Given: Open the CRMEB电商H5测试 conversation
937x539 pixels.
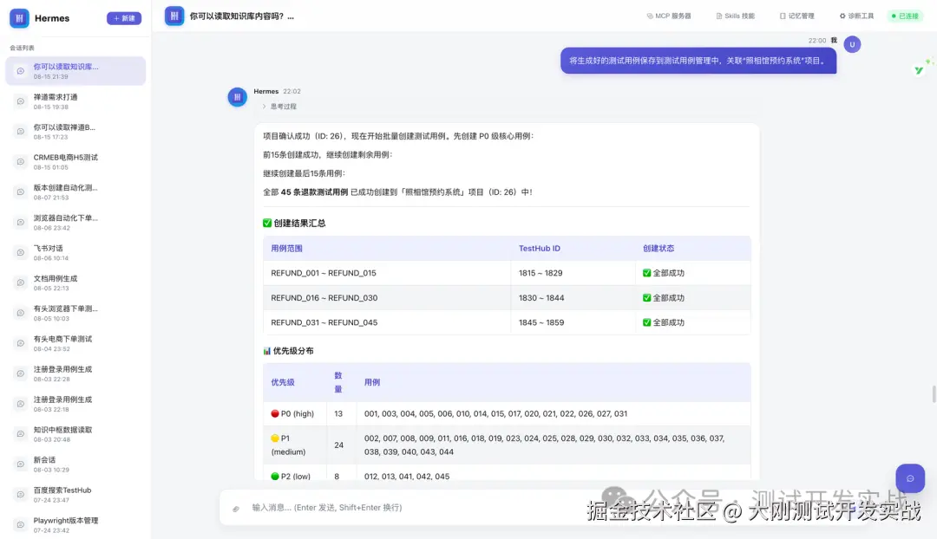Looking at the screenshot, I should [x=75, y=162].
